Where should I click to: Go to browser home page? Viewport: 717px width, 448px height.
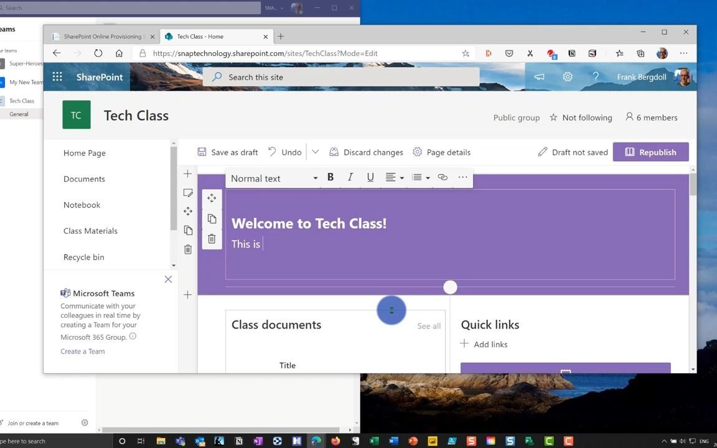pos(119,53)
